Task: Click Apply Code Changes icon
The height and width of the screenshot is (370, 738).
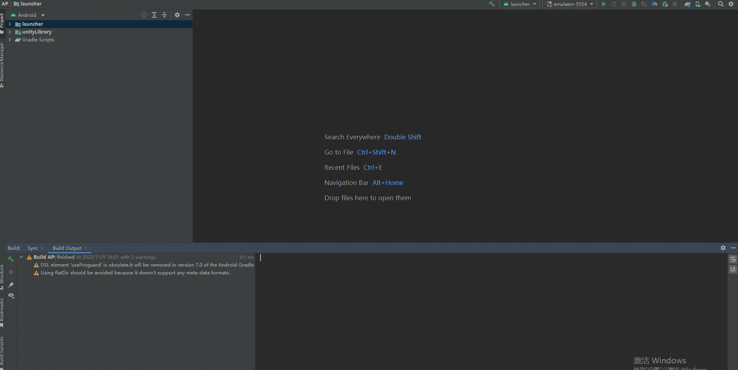Action: (624, 4)
